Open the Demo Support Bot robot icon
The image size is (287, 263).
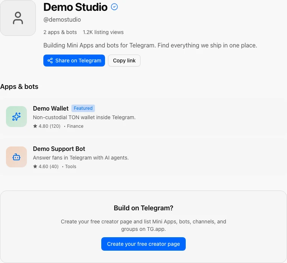click(16, 157)
